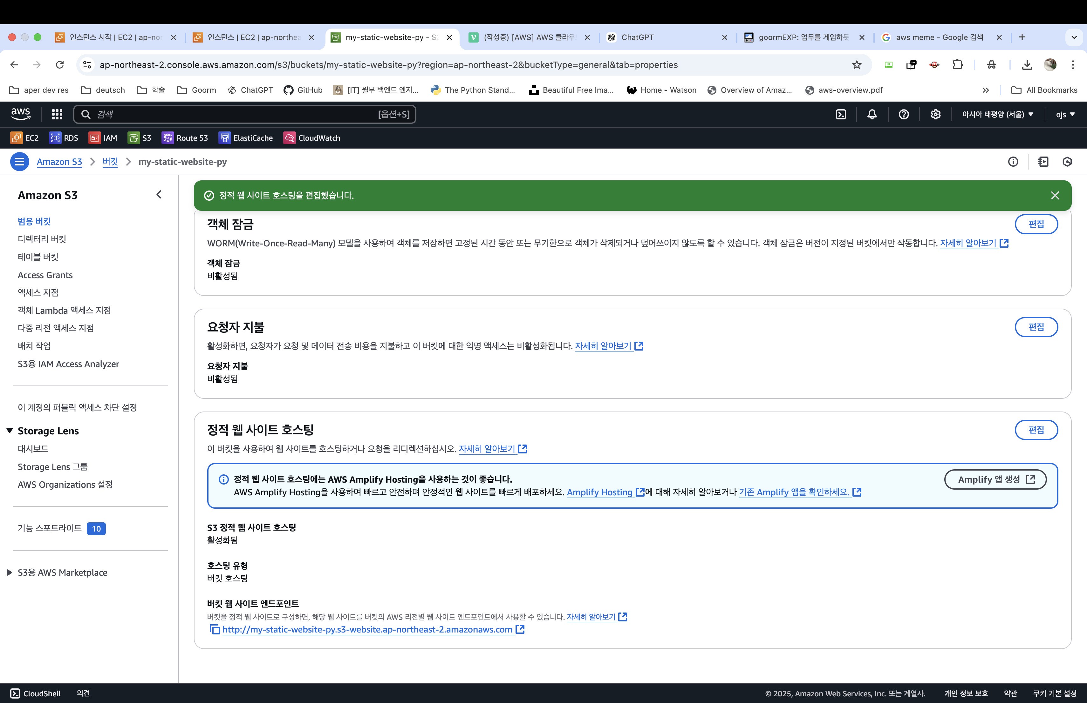This screenshot has width=1087, height=703.
Task: Focus the AWS console search field
Action: [x=244, y=114]
